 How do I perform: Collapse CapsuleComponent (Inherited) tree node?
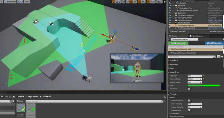point(170,53)
